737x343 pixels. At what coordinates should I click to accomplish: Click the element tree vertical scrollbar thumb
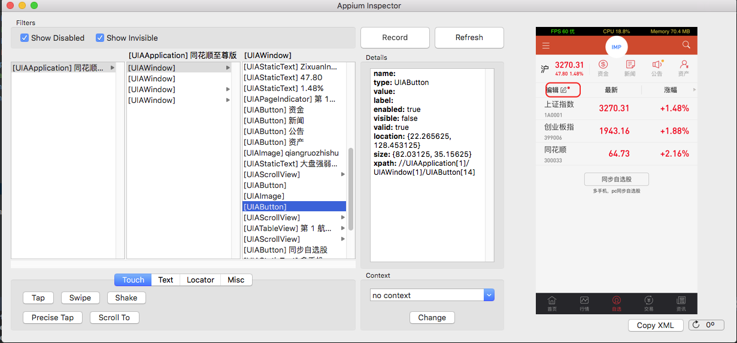[351, 189]
